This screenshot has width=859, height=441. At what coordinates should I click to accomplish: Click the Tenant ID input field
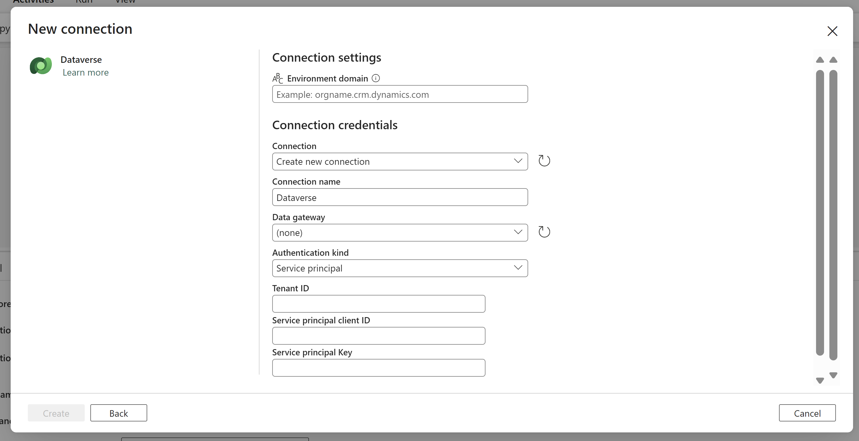tap(378, 303)
